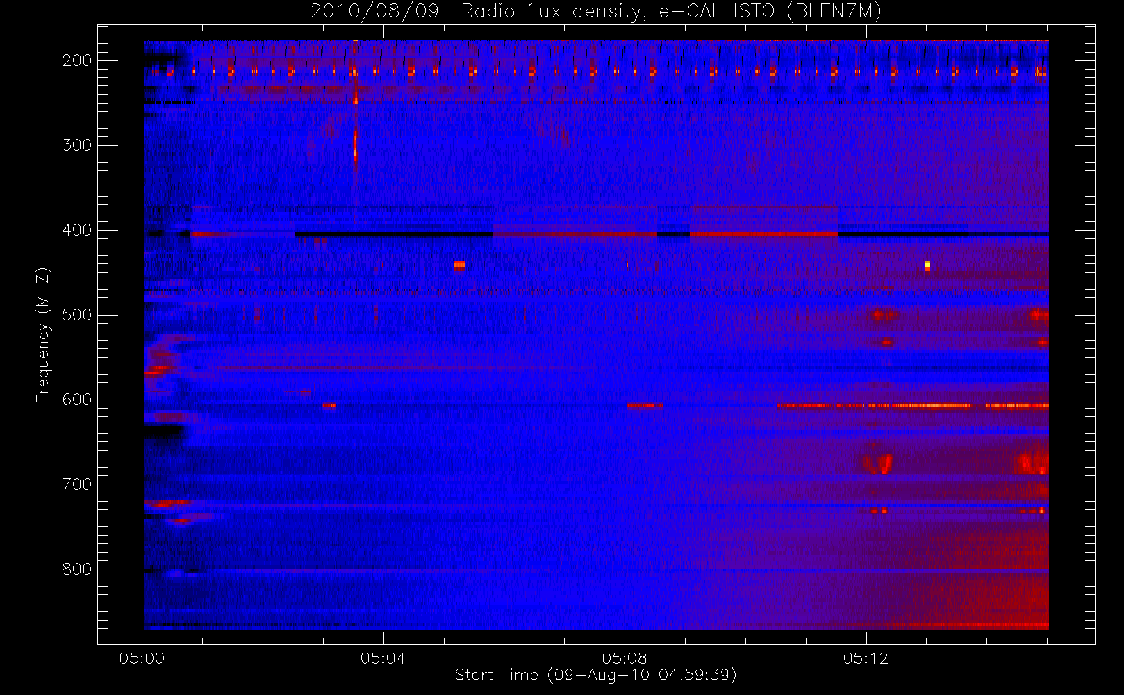Click the '05:08' time axis label
The image size is (1124, 695).
pos(625,658)
